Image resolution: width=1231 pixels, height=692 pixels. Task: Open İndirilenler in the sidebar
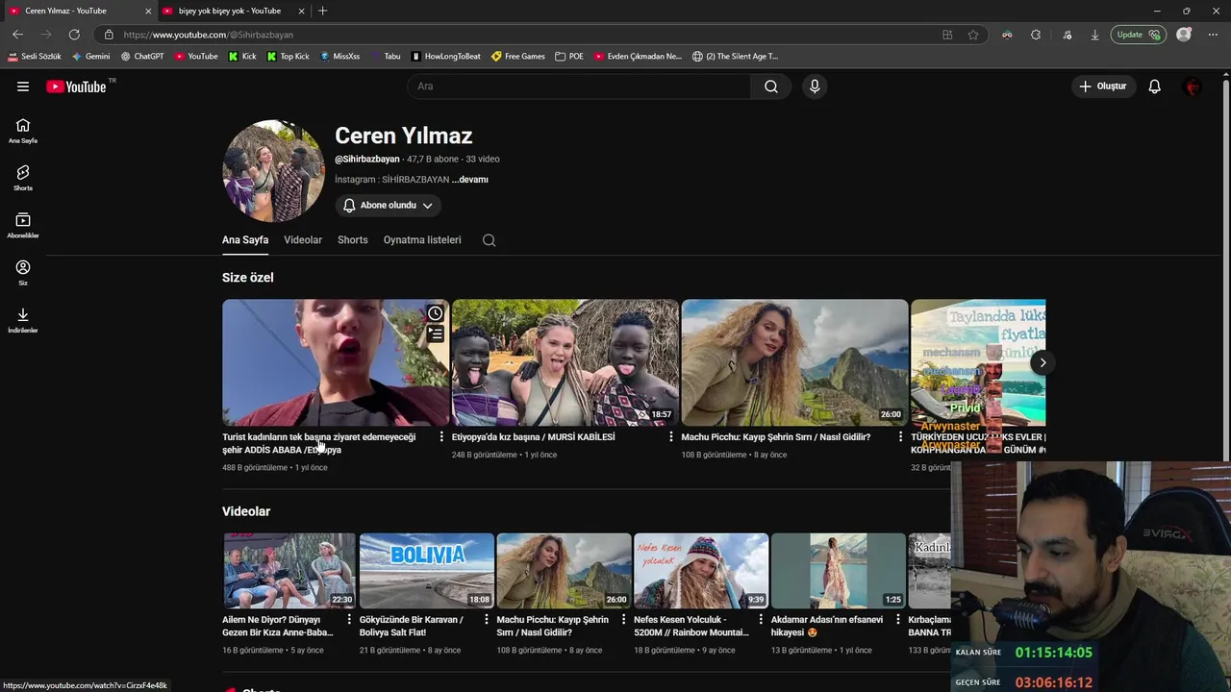23,320
